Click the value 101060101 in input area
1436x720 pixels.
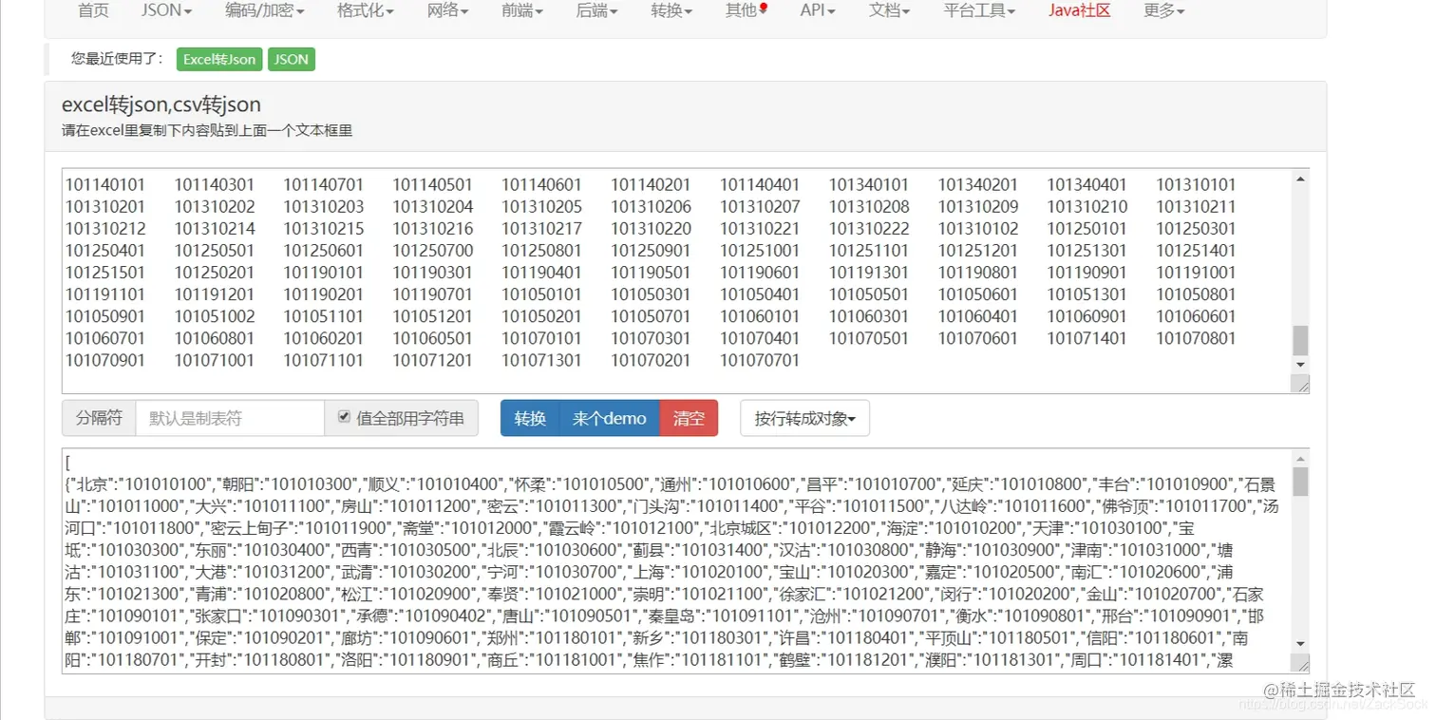tap(760, 316)
